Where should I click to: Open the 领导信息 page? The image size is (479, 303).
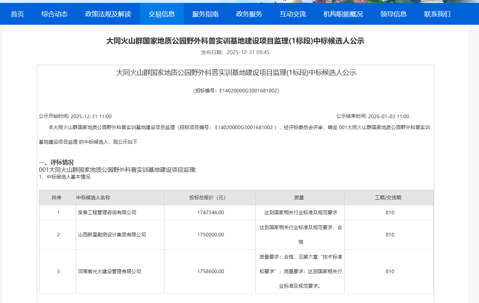coord(393,14)
